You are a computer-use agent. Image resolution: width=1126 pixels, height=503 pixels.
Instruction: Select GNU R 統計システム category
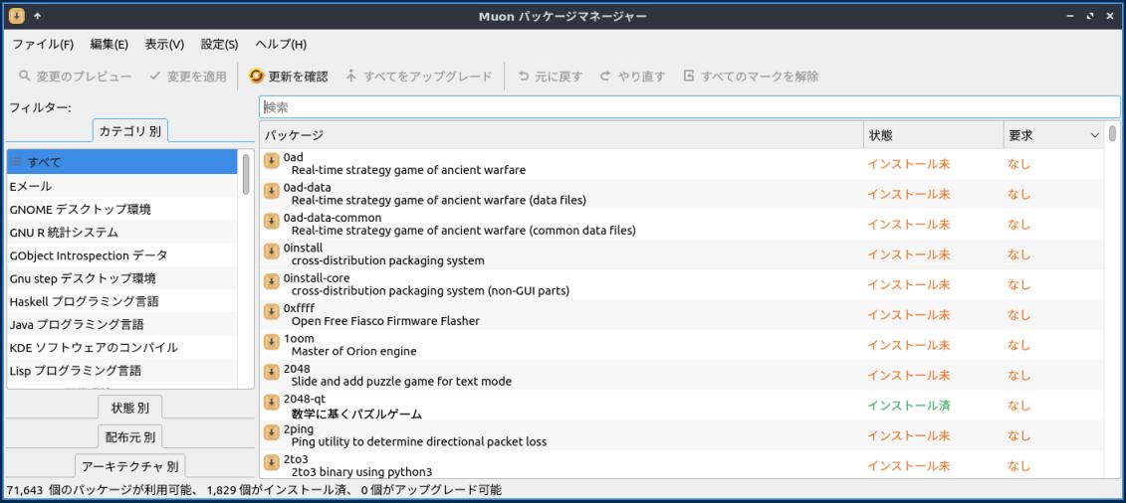pos(122,233)
